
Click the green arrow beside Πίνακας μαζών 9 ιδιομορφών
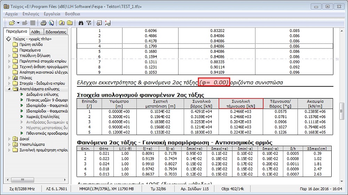click(x=22, y=100)
